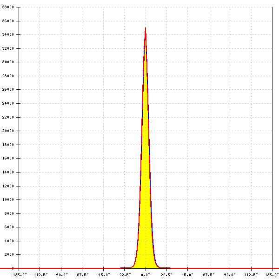This screenshot has width=279, height=279.
Task: Select the 32000 y-axis value
Action: coord(8,48)
